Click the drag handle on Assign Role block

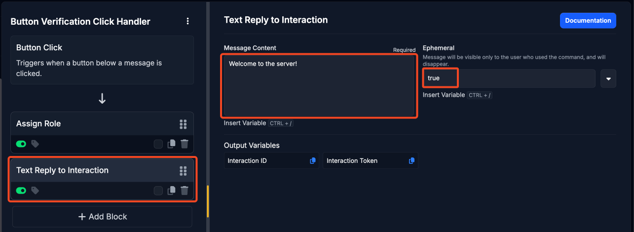[183, 124]
